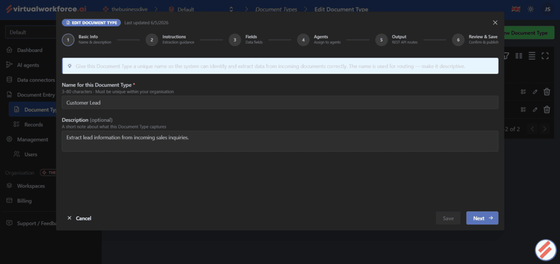Click the Next button
Screen dimensions: 560x264
[482, 218]
